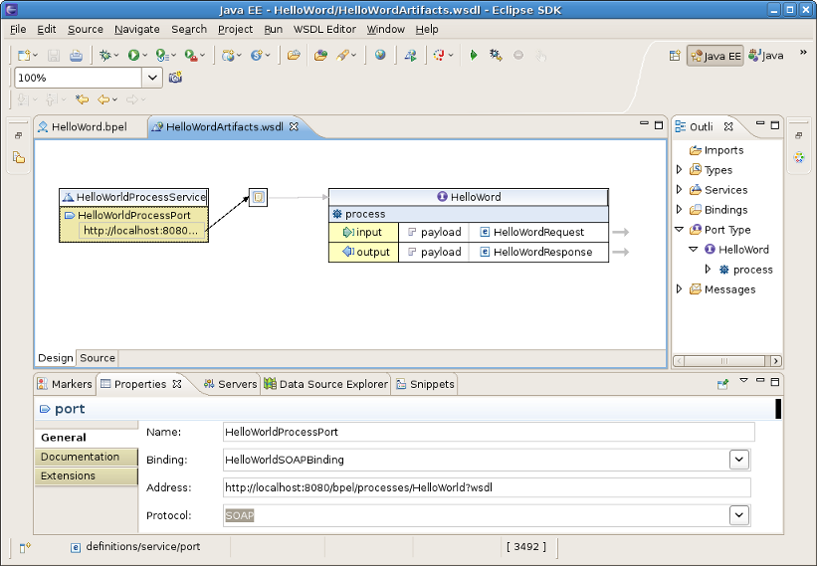Launch Debug with the bug icon
Screen dimensions: 817x566
pyautogui.click(x=105, y=55)
